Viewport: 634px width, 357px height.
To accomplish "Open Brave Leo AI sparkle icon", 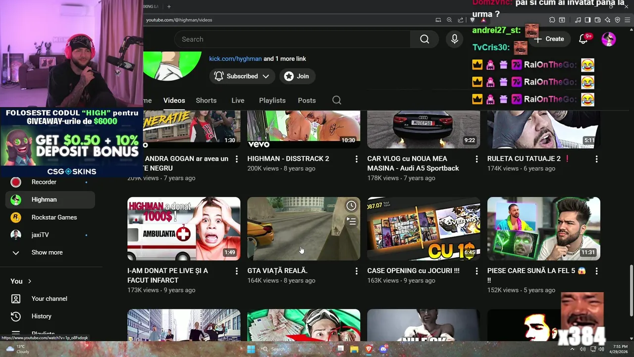I will click(608, 20).
